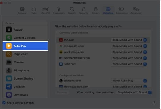The height and width of the screenshot is (109, 161).
Task: Select the cse.google.com website row
Action: click(103, 46)
